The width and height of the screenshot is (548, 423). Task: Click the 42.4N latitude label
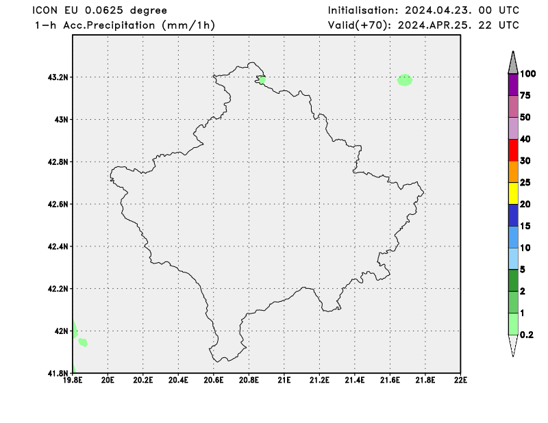(58, 246)
